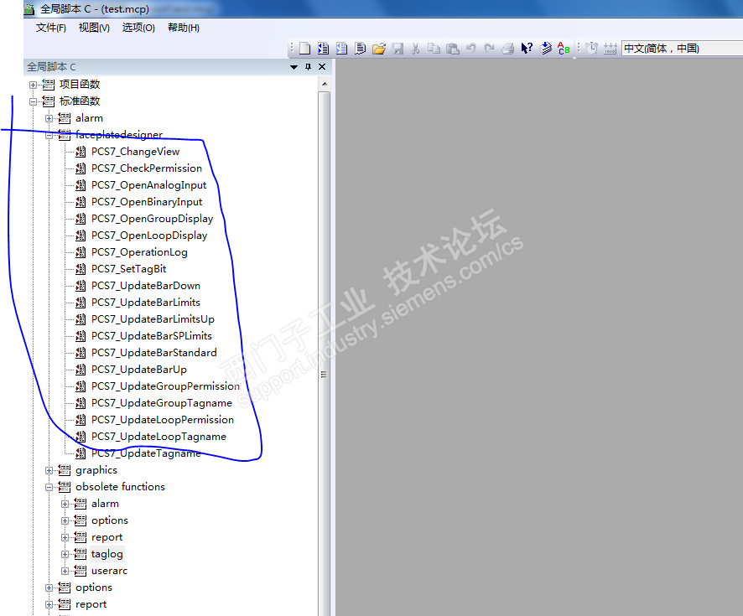This screenshot has height=616, width=743.
Task: Collapse the obsolete functions node
Action: click(49, 487)
